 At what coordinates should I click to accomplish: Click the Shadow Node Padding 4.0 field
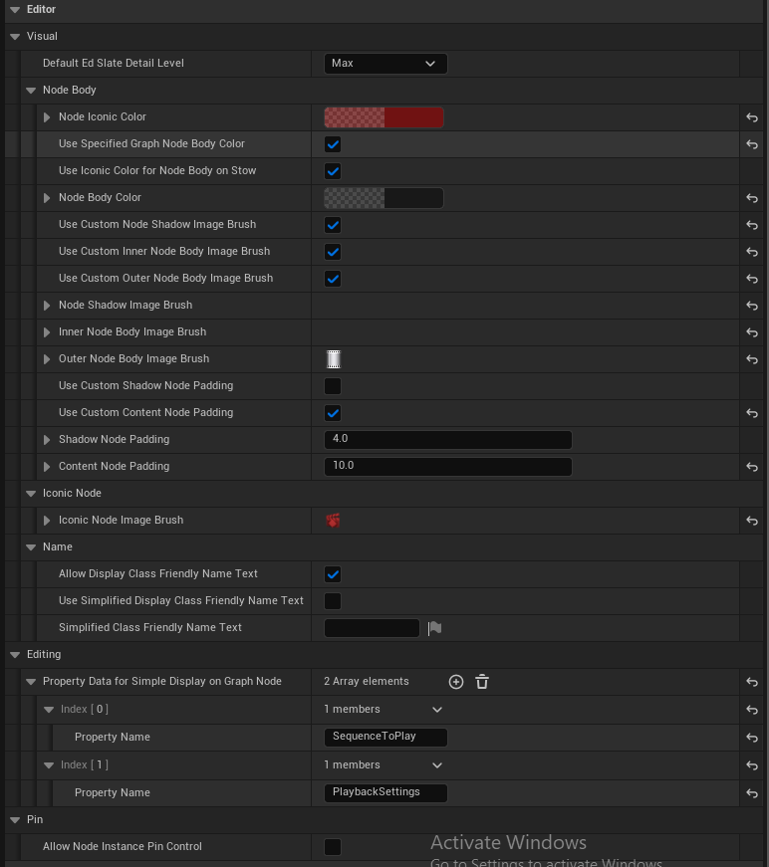(448, 440)
